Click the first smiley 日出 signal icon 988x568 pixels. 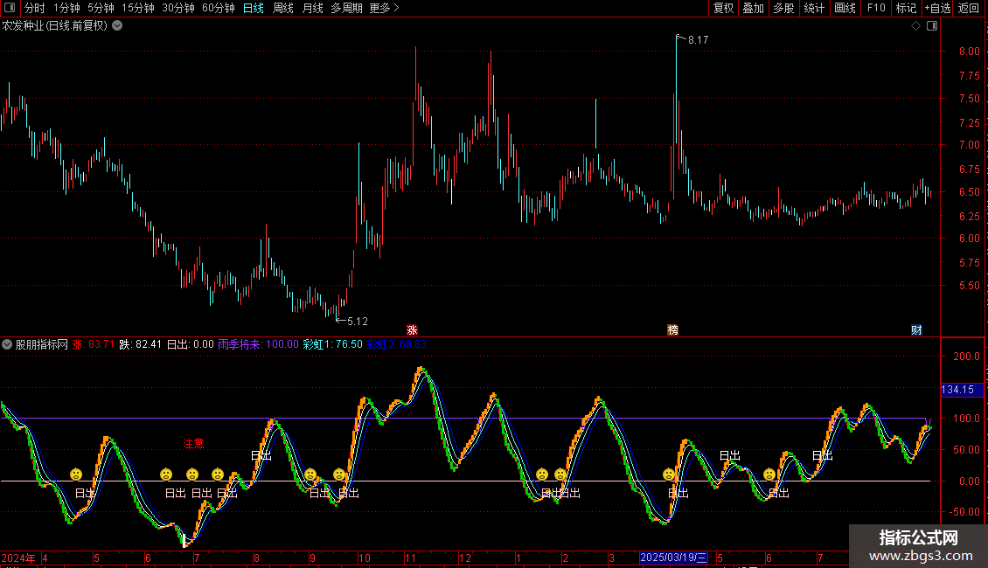(76, 474)
